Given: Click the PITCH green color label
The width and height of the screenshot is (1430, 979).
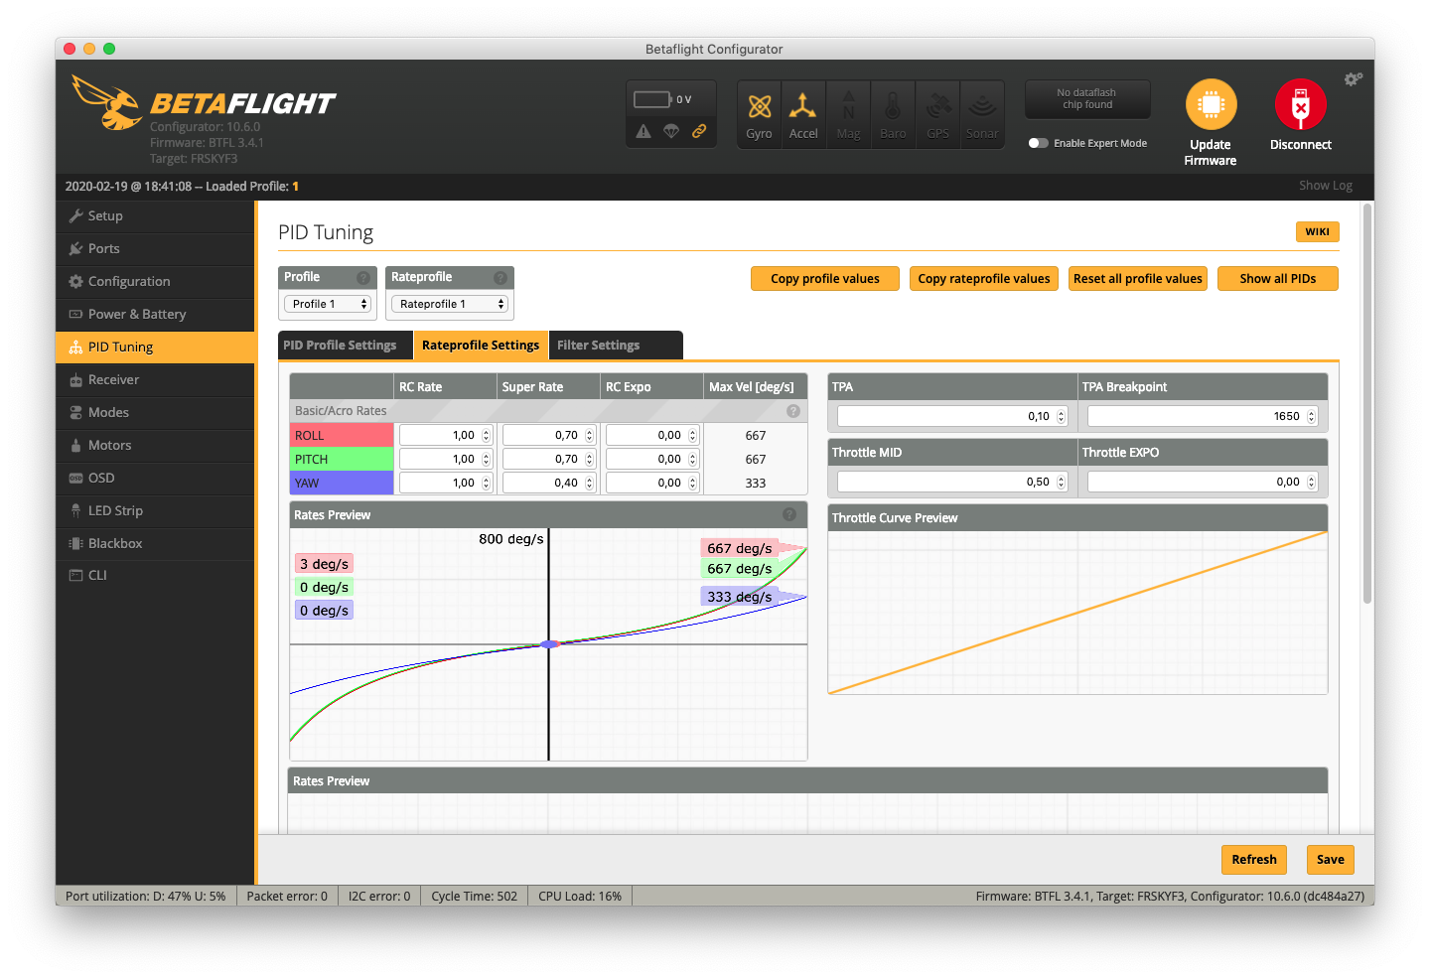Looking at the screenshot, I should point(343,459).
